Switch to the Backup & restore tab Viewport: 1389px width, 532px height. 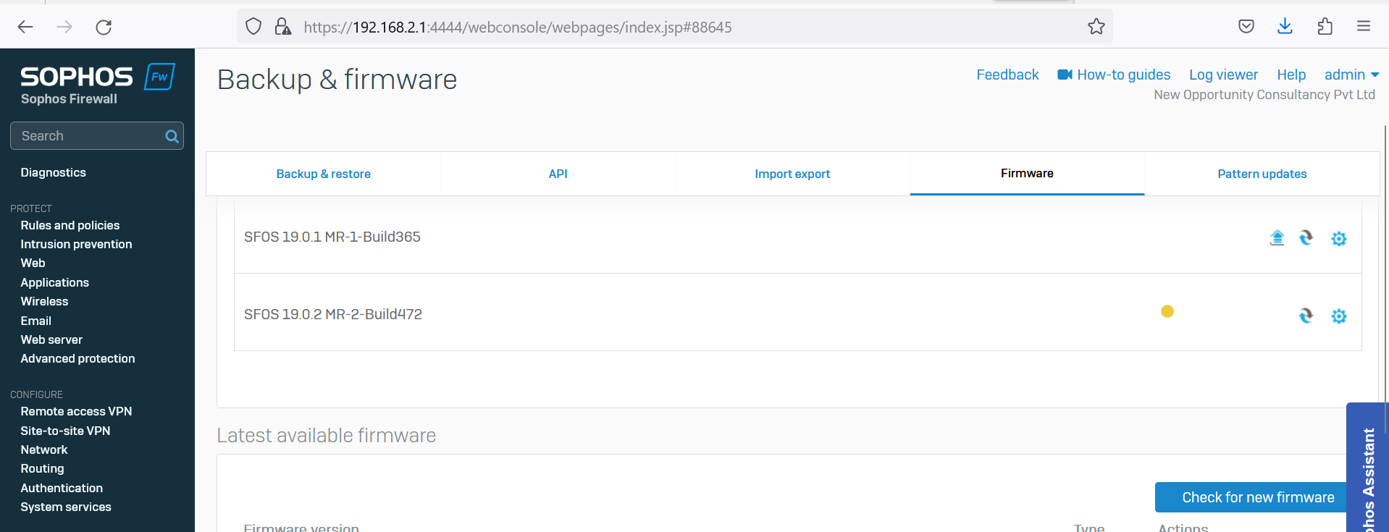tap(323, 174)
